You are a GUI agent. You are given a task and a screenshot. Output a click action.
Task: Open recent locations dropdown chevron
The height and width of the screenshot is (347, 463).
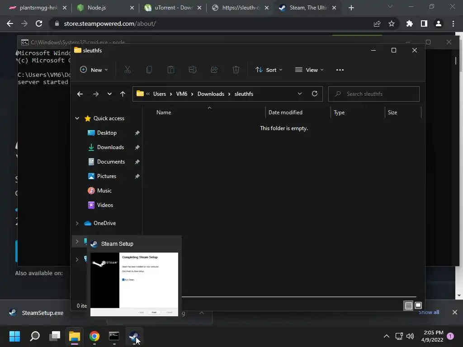pos(109,94)
